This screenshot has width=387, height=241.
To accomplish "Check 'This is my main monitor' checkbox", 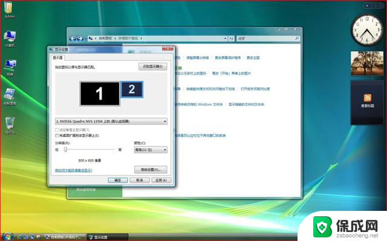I will (x=57, y=130).
